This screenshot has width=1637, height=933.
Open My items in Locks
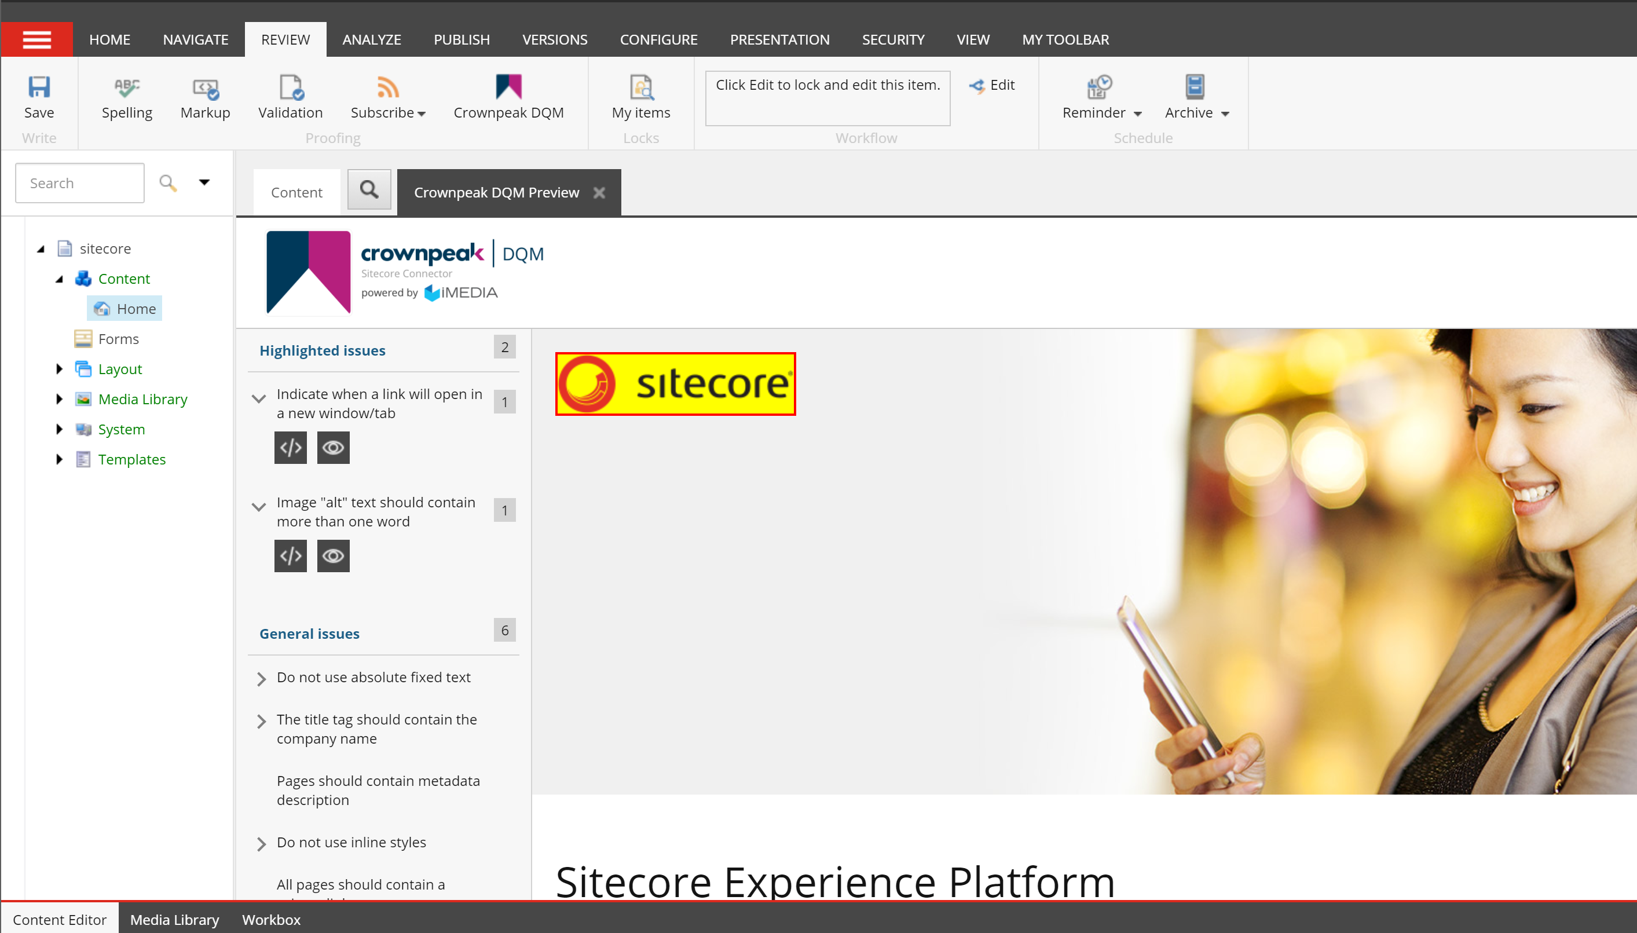point(640,98)
